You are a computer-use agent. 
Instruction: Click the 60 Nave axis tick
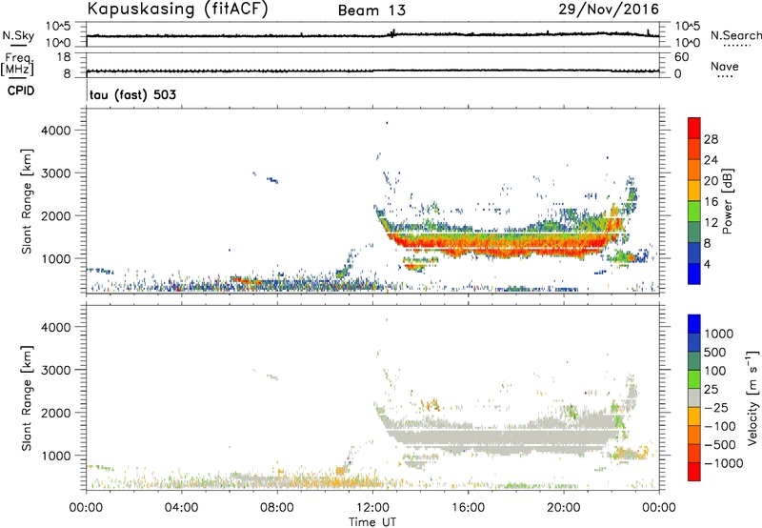click(681, 57)
